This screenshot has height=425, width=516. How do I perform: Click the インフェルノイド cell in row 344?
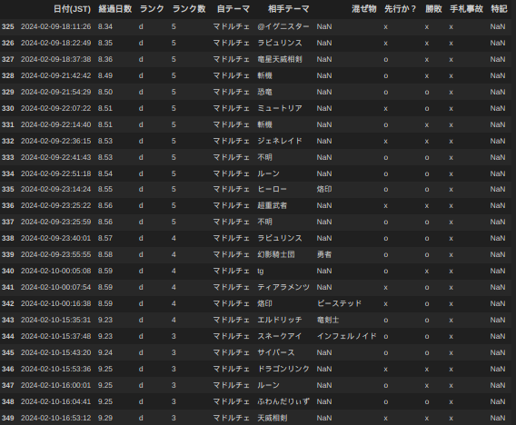pyautogui.click(x=347, y=336)
